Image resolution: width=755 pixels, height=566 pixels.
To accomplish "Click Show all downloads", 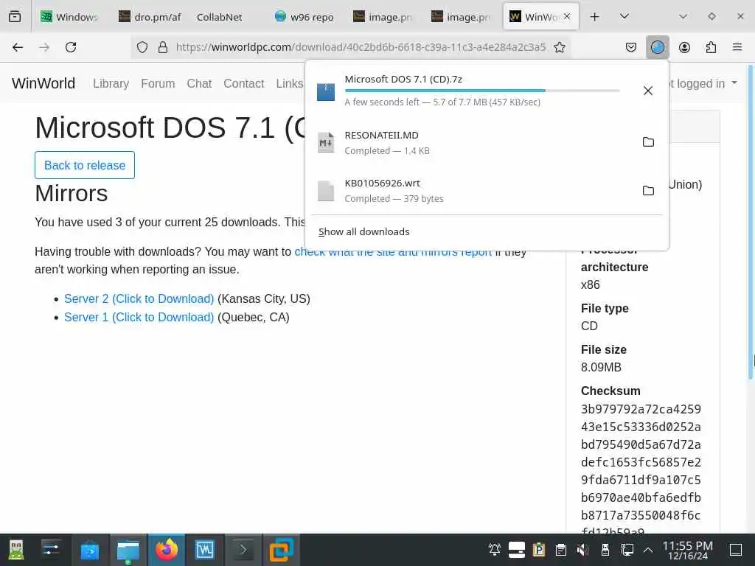I will [363, 231].
